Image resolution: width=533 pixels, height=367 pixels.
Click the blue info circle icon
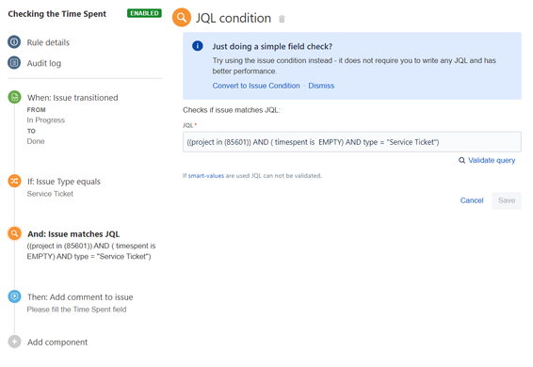click(198, 45)
